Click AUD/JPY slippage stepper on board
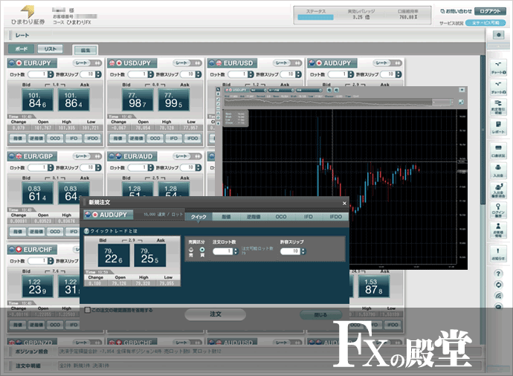This screenshot has height=376, width=513. [x=399, y=74]
